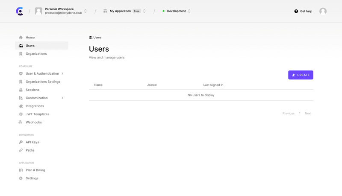Click the Organizations building icon
Viewport: 342px width, 196px height.
(21, 53)
